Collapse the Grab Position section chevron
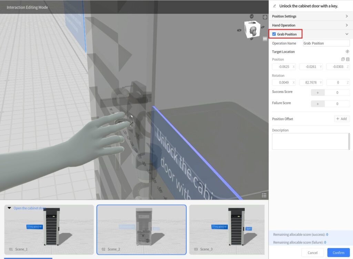Viewport: 353px width, 259px height. point(347,34)
